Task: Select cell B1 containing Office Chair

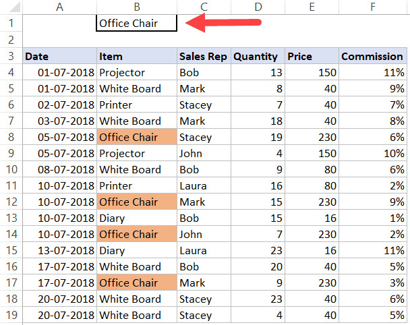Action: pos(136,23)
